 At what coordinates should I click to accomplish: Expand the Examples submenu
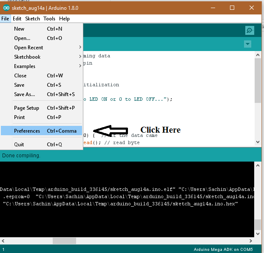(41, 66)
